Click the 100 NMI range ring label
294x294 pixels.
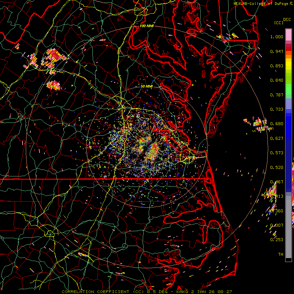[x=147, y=26]
